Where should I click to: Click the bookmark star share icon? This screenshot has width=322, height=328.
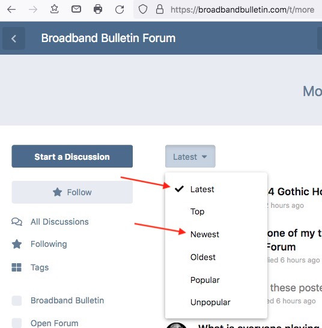(x=55, y=9)
